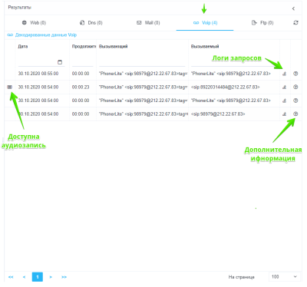The height and width of the screenshot is (287, 307).
Task: Open the calendar picker in the Дата filter
Action: pos(60,62)
